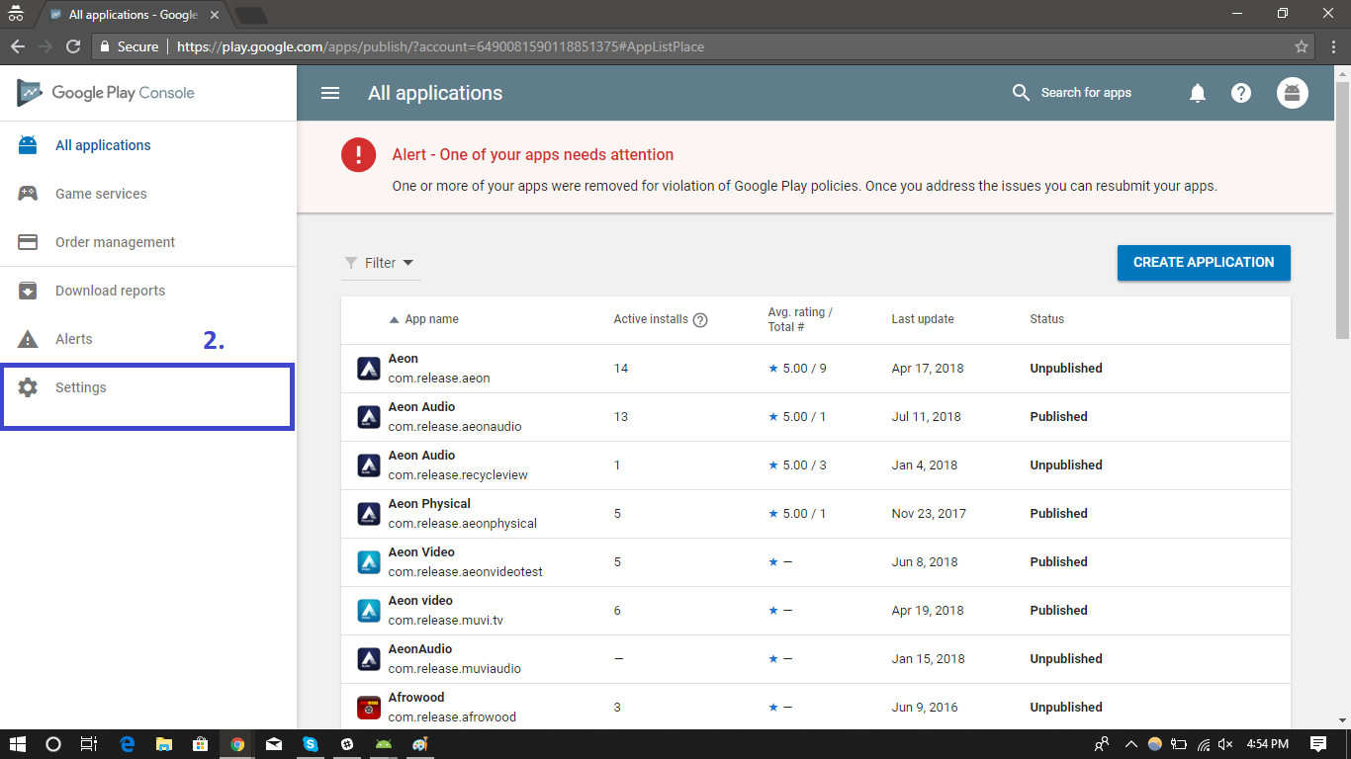
Task: Bookmark this page with the star
Action: (1302, 46)
